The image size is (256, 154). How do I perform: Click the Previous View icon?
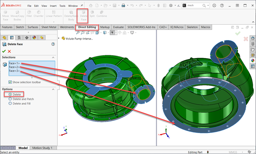(88, 33)
